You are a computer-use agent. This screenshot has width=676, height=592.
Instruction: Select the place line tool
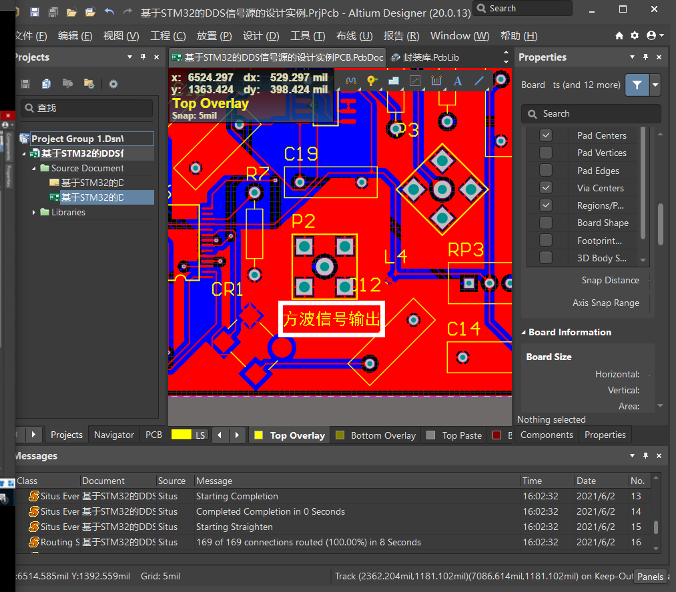479,81
